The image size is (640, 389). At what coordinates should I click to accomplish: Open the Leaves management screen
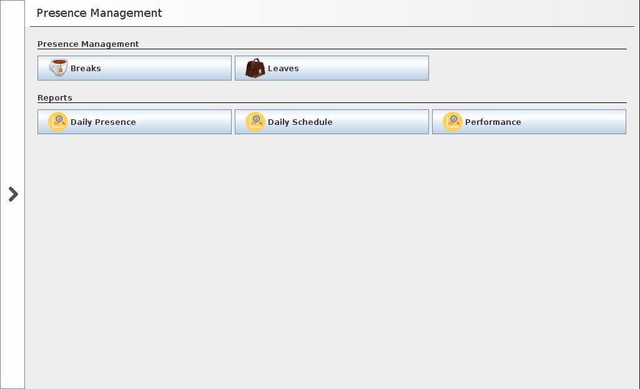pyautogui.click(x=332, y=68)
